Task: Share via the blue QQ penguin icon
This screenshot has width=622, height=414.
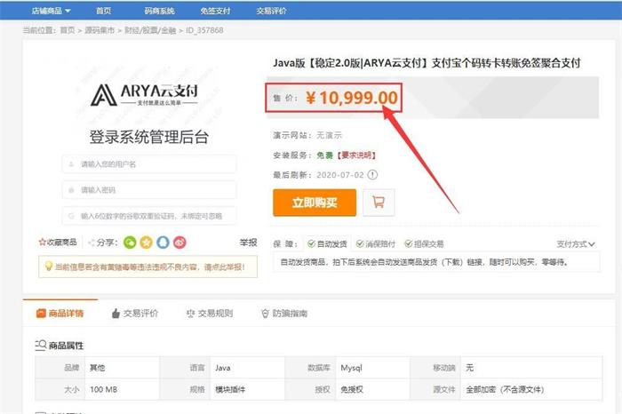Action: 163,243
